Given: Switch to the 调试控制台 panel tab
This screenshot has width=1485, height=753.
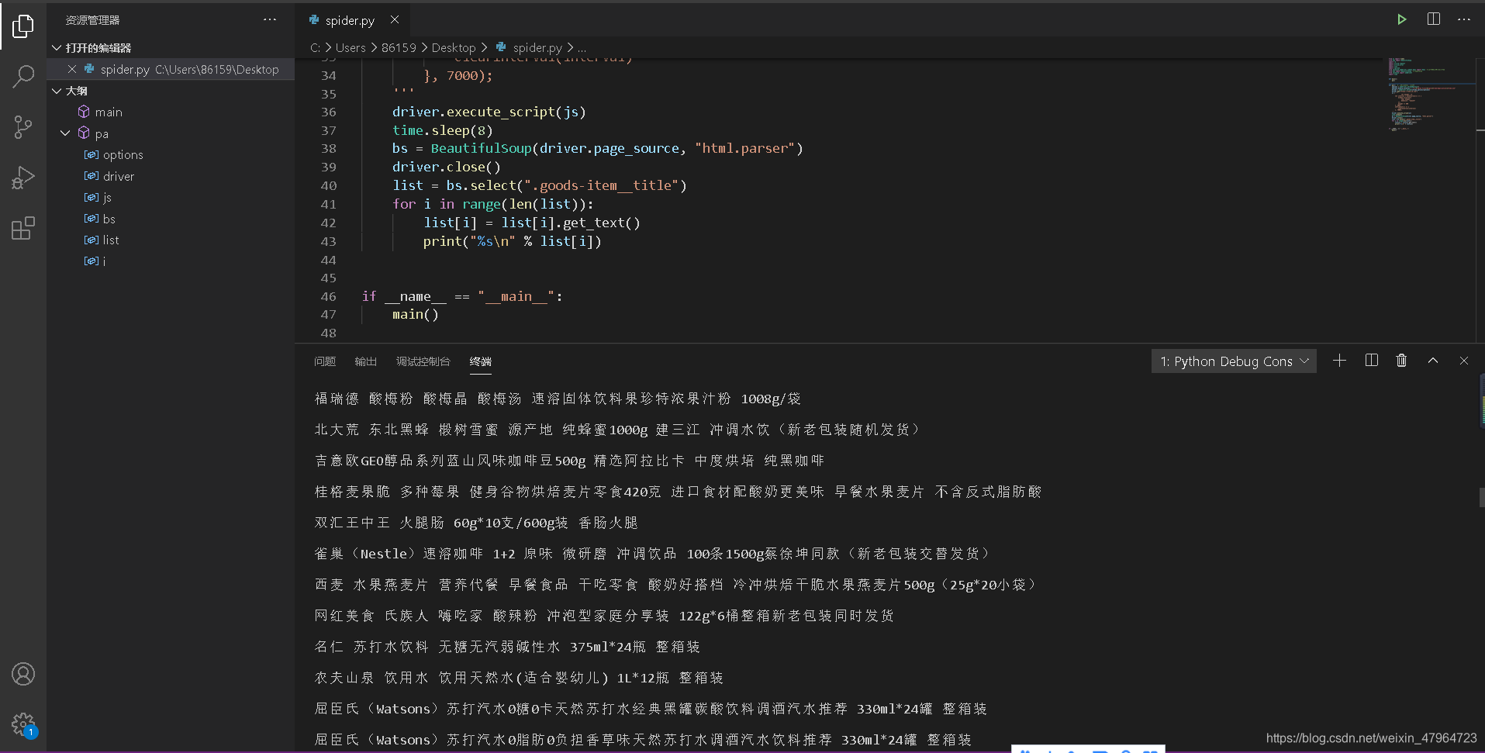Looking at the screenshot, I should tap(423, 361).
